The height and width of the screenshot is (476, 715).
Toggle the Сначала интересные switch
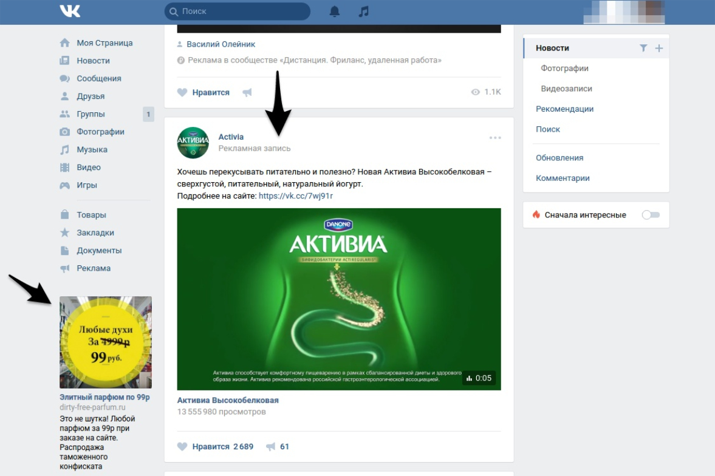tap(650, 215)
